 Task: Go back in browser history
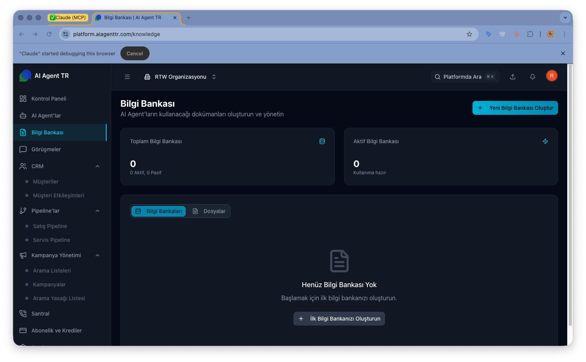point(21,34)
